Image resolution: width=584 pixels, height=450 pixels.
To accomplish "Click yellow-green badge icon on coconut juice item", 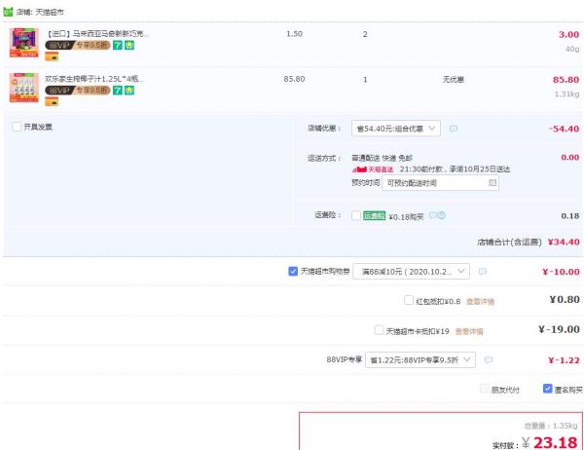I will click(x=129, y=91).
